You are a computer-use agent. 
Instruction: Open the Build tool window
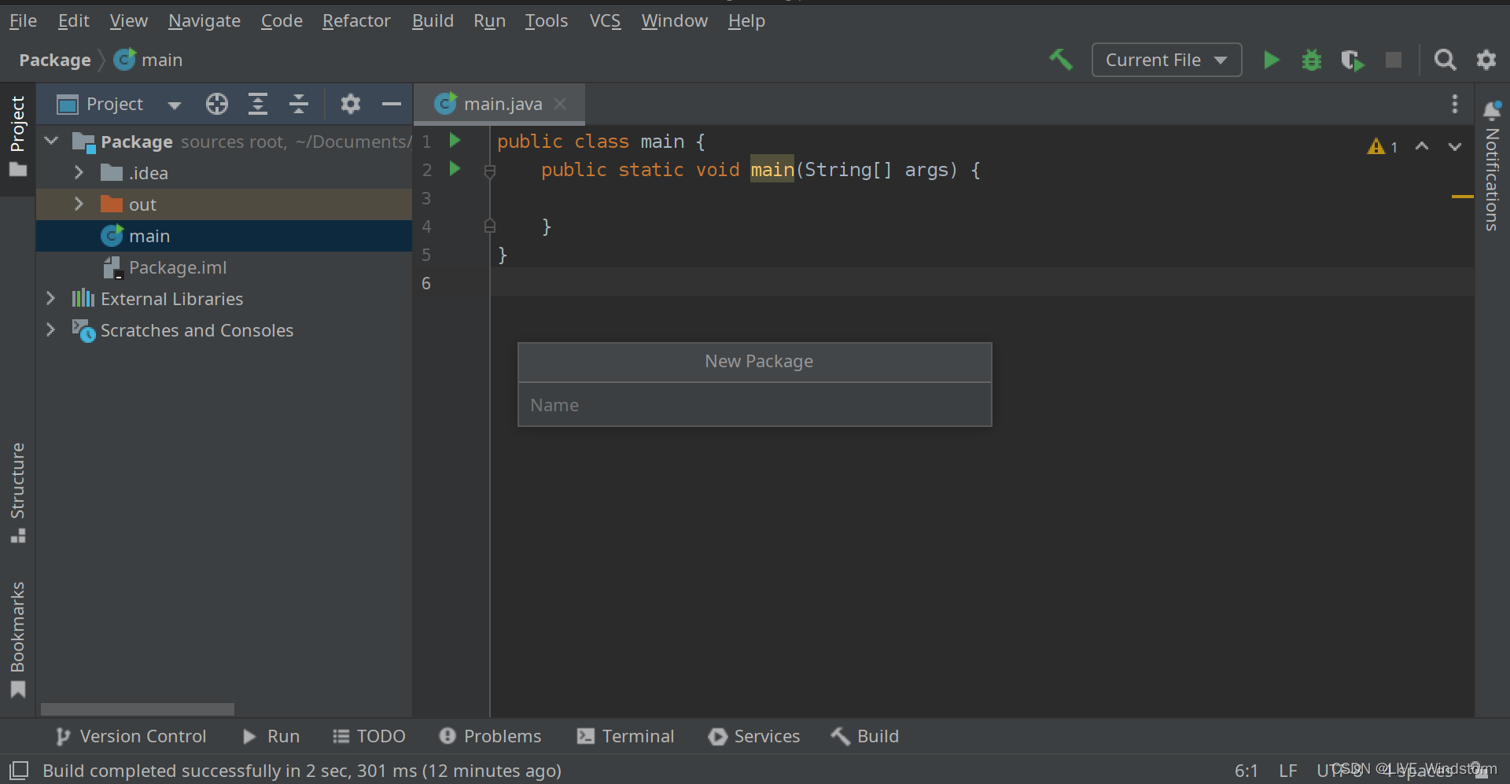click(865, 736)
